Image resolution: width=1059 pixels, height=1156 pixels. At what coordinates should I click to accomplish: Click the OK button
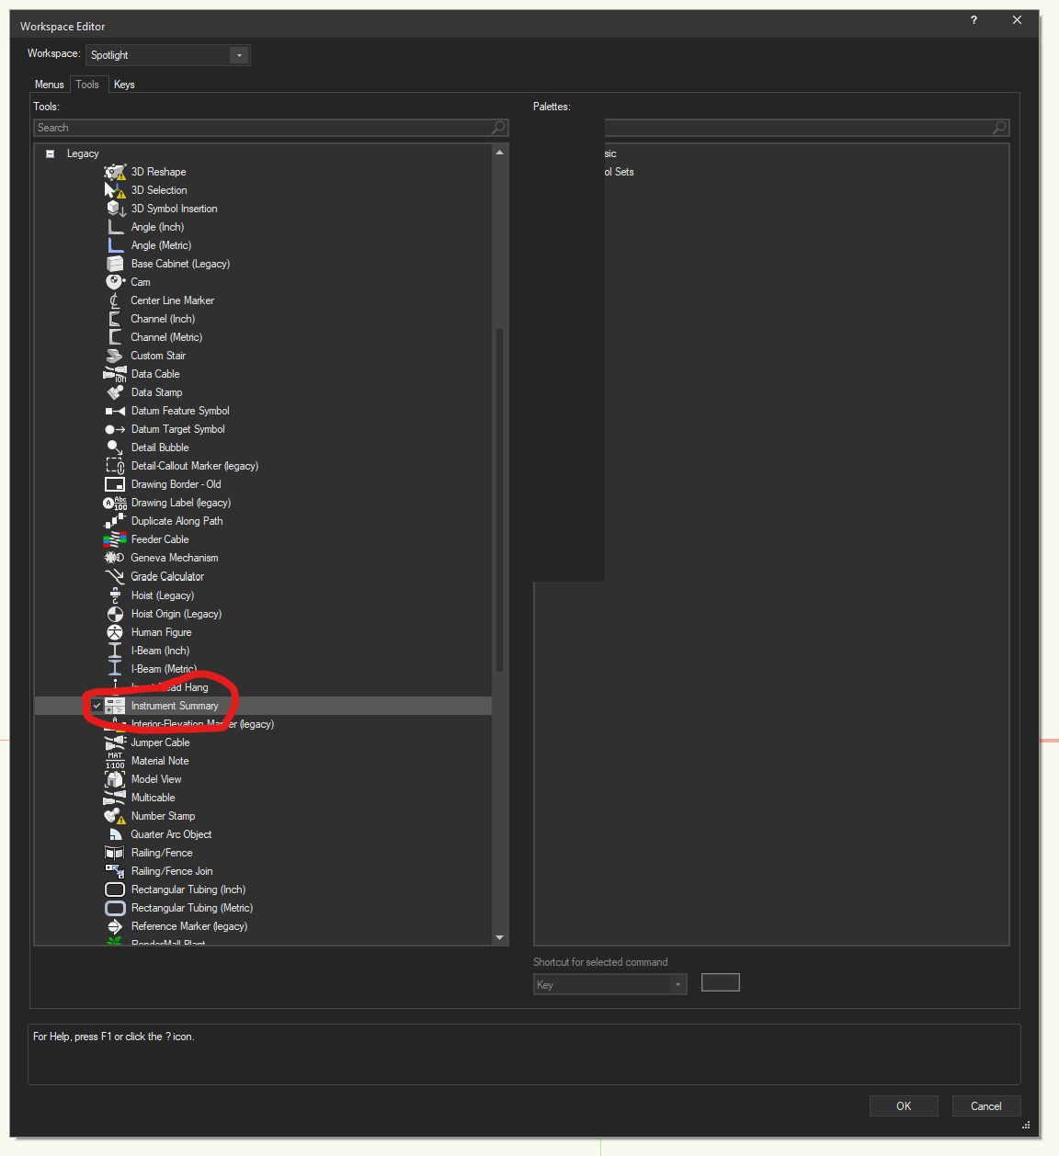click(904, 1106)
